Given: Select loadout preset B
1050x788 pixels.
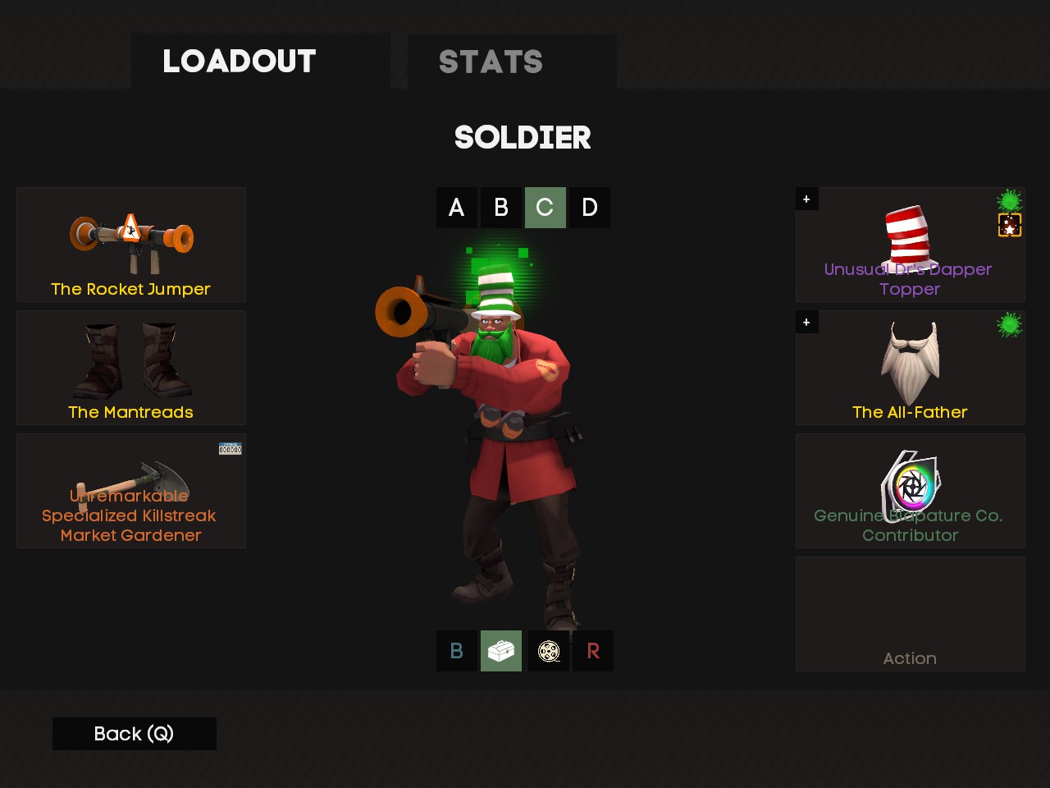Looking at the screenshot, I should [501, 208].
